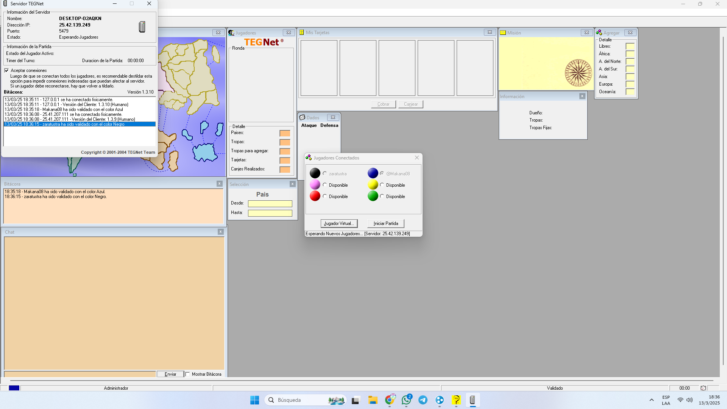The width and height of the screenshot is (727, 409).
Task: Click the Tarjetas orange box in Detalle
Action: (285, 160)
